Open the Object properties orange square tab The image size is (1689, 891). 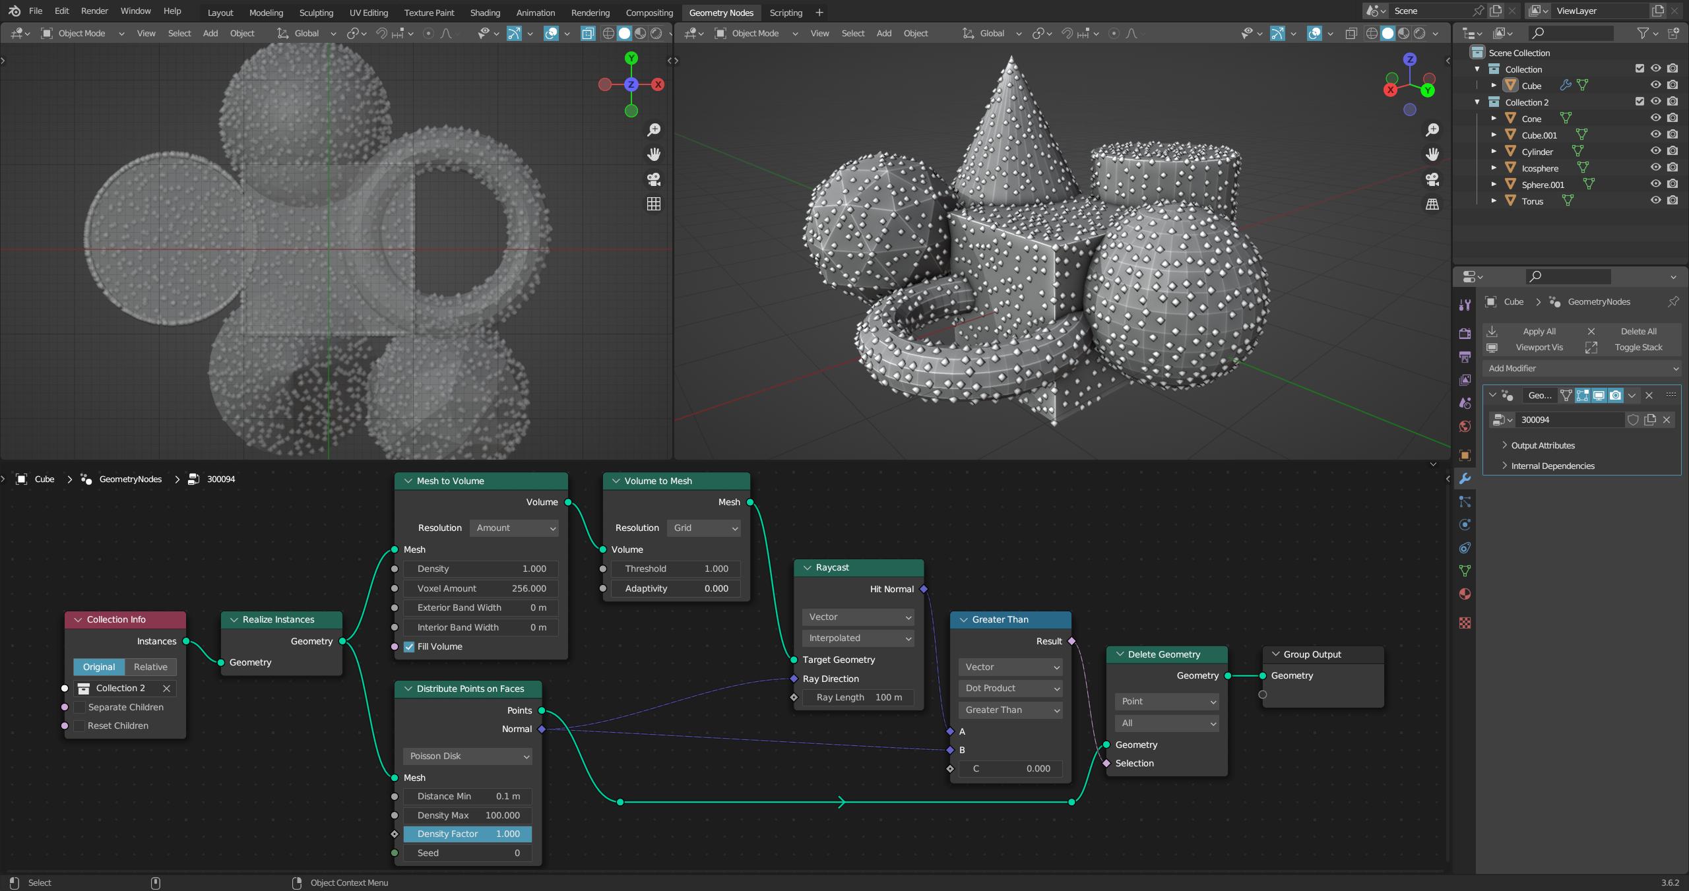[x=1465, y=455]
